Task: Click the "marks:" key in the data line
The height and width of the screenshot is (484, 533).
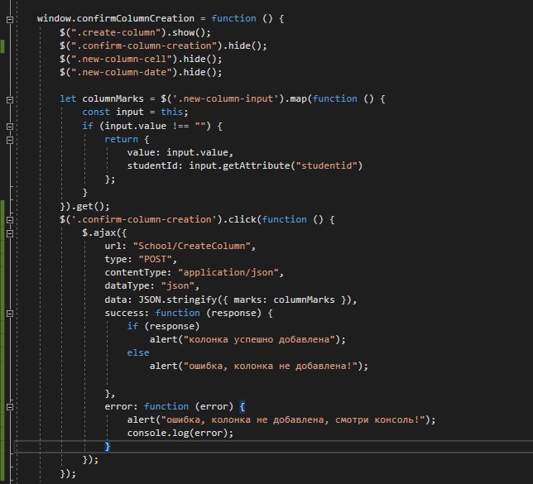Action: 251,300
